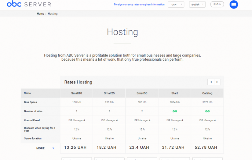
Task: Open the UAH currency dropdown
Action: click(176, 5)
